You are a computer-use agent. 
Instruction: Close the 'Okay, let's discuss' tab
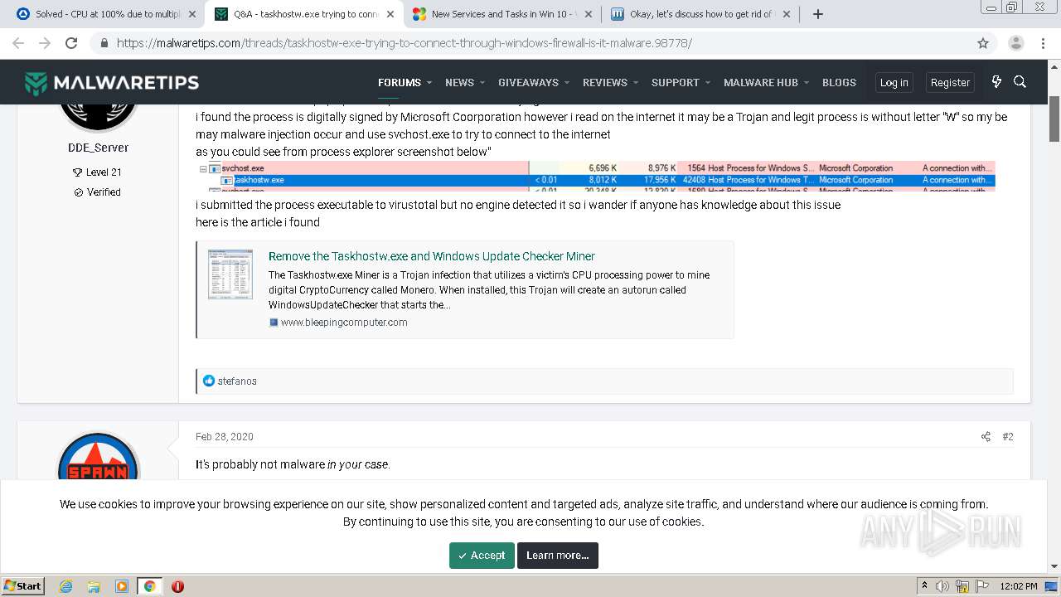787,14
